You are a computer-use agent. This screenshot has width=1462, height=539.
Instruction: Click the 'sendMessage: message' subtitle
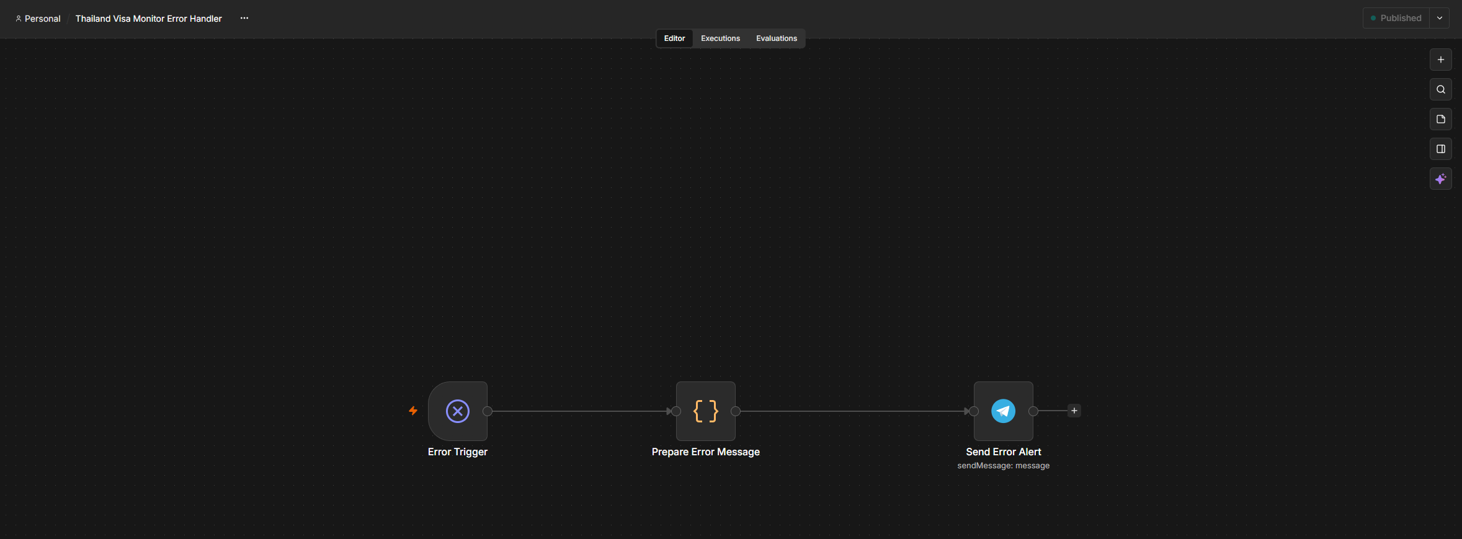click(1004, 466)
